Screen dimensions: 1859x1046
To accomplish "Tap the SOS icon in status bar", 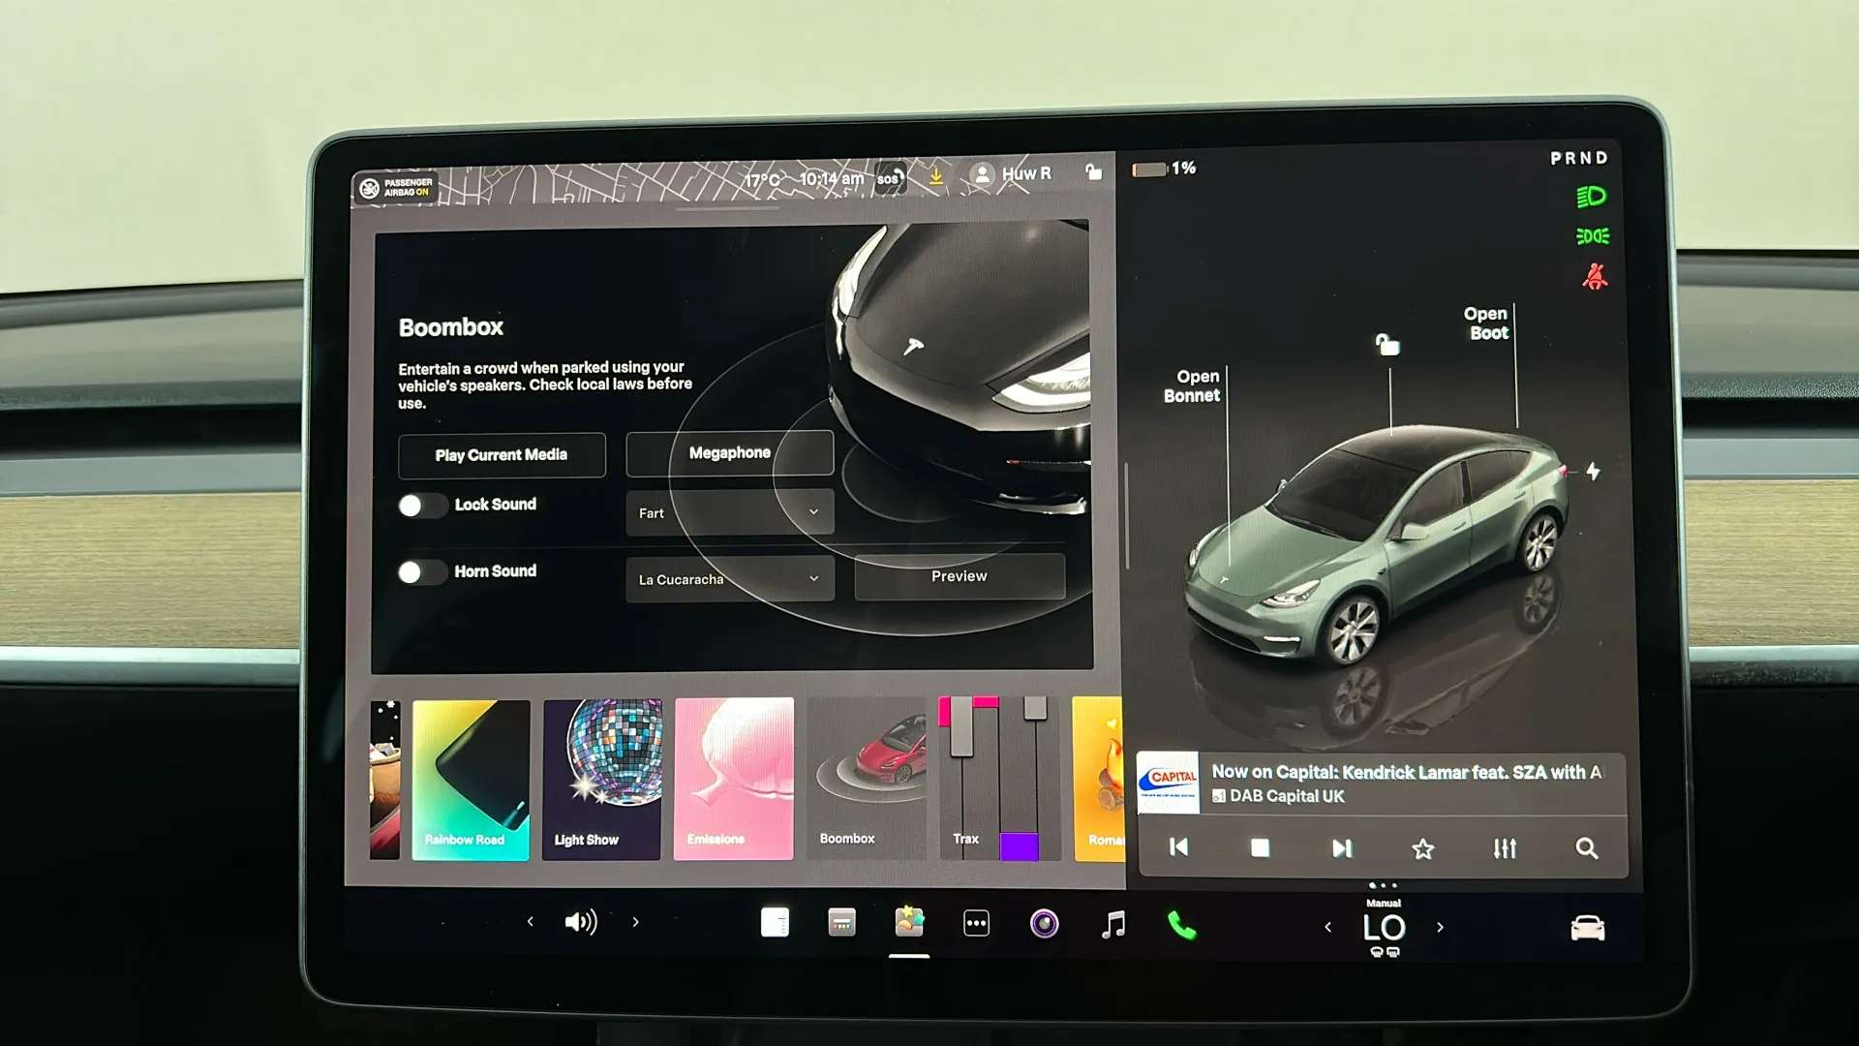I will coord(891,178).
